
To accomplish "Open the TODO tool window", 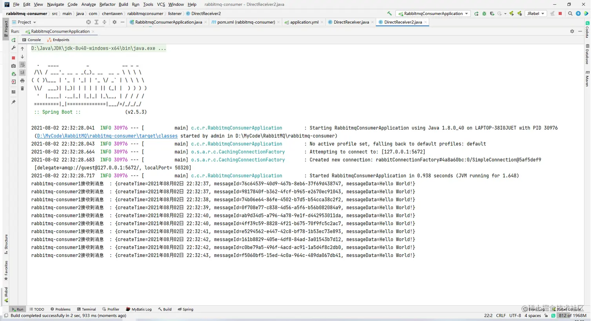I will coord(36,309).
